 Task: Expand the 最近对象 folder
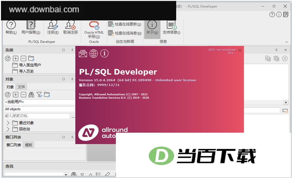(8, 123)
